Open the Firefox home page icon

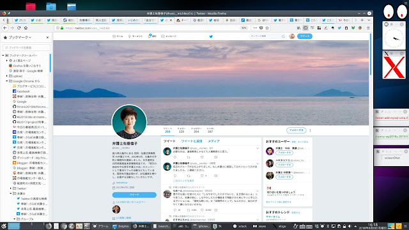point(26,28)
